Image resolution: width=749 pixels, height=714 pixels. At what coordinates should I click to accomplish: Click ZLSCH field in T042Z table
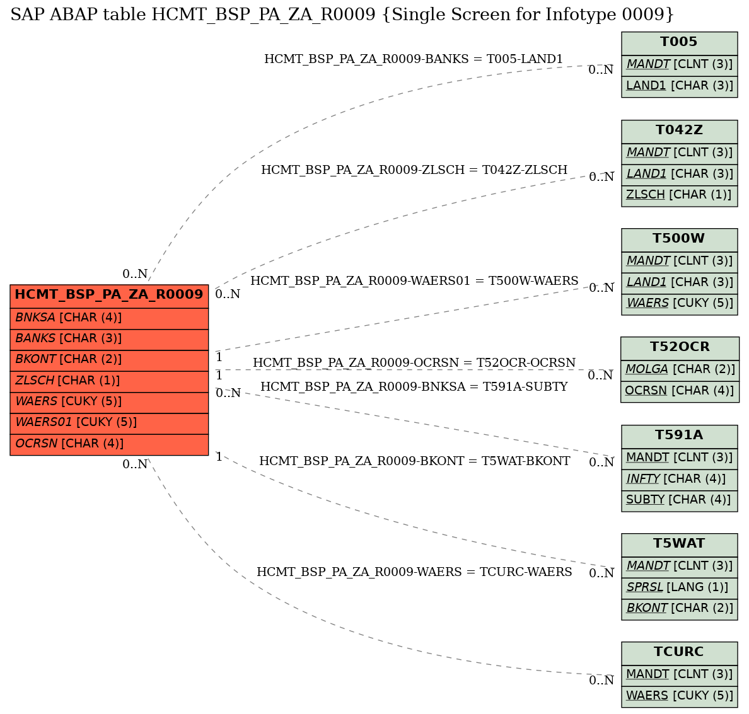point(679,196)
